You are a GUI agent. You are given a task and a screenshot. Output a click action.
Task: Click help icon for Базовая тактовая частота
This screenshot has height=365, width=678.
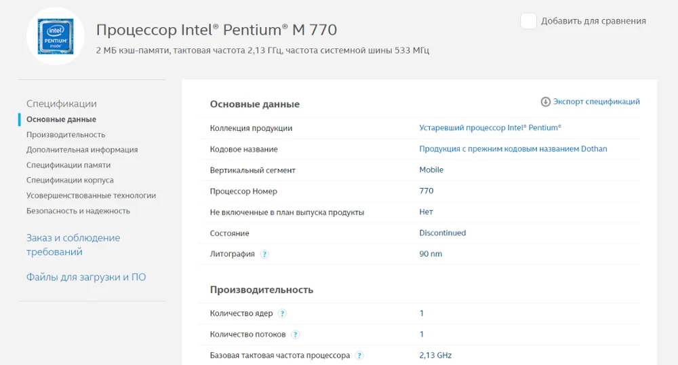(359, 356)
